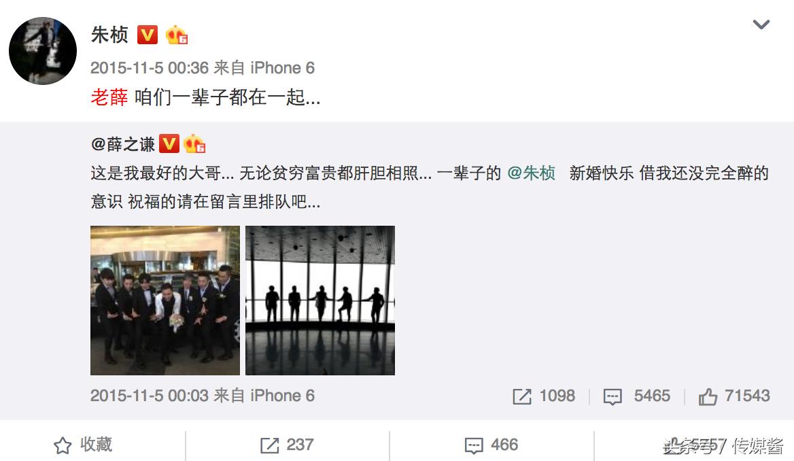Repost this post via the 237 button
The height and width of the screenshot is (461, 794).
[287, 445]
